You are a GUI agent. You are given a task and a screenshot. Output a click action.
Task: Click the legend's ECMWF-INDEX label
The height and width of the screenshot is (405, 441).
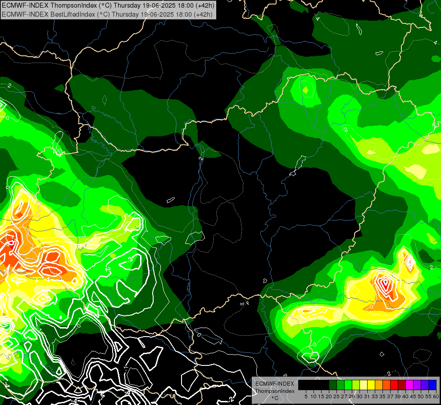coord(275,384)
